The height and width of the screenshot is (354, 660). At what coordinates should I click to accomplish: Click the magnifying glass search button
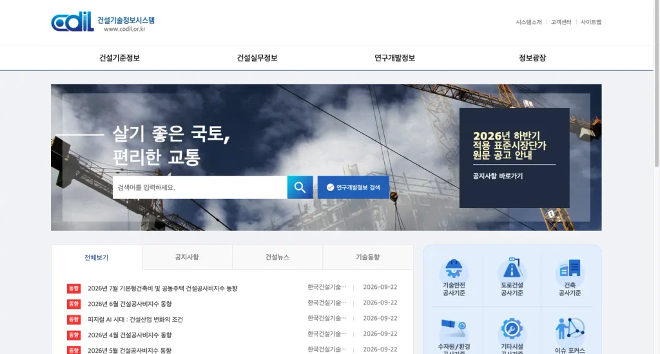(300, 187)
